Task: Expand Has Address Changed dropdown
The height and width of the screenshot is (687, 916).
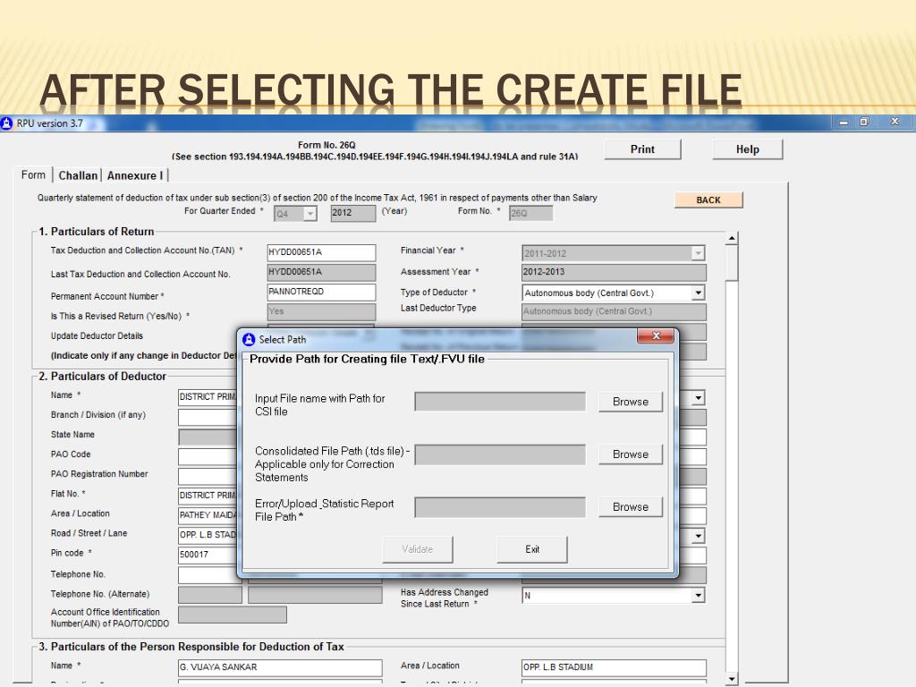Action: click(x=698, y=595)
